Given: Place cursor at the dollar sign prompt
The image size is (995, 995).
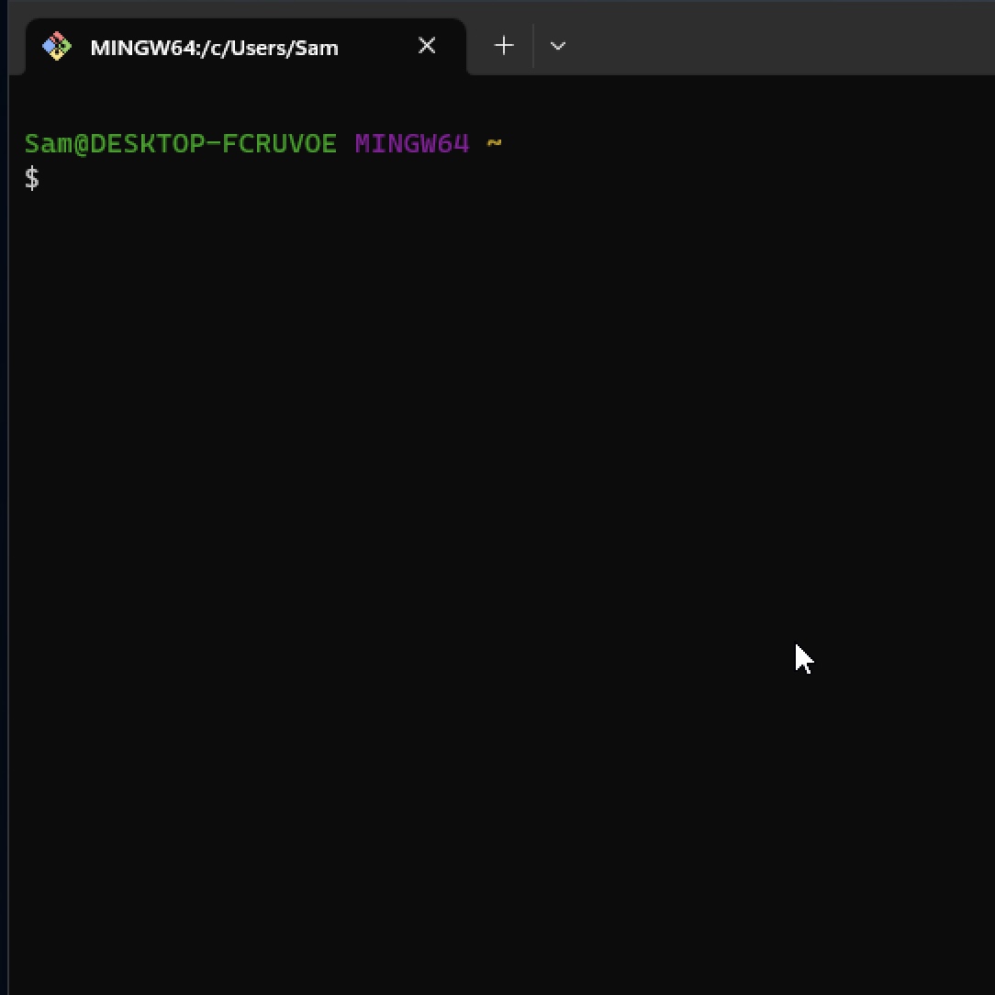Looking at the screenshot, I should point(32,178).
